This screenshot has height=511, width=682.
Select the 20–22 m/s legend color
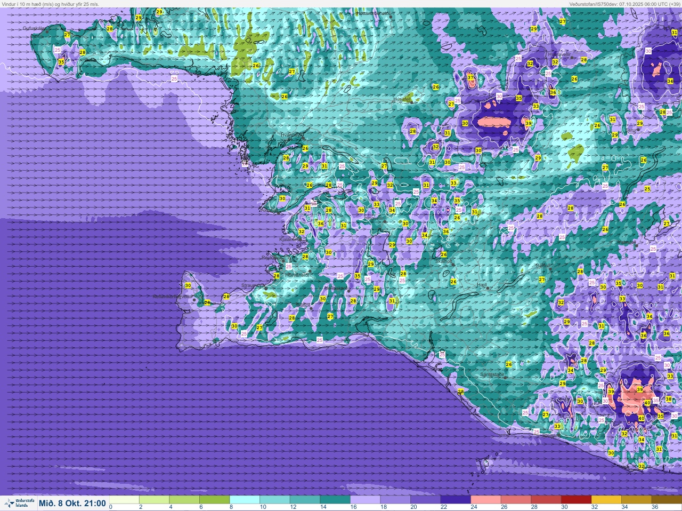[426, 500]
